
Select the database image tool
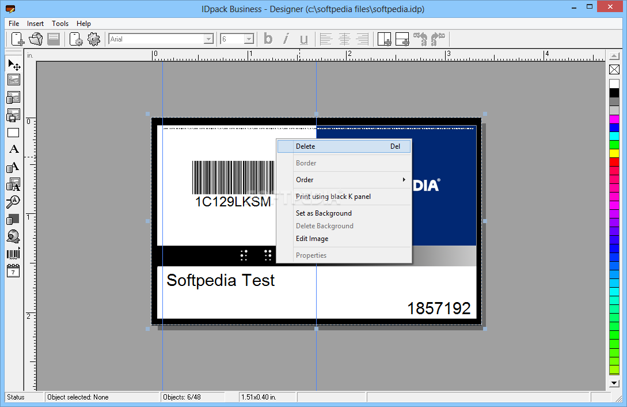coord(14,97)
